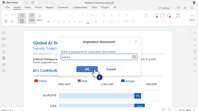Click the Decrease indent icon
Viewport: 198px width, 111px height.
[x=119, y=15]
